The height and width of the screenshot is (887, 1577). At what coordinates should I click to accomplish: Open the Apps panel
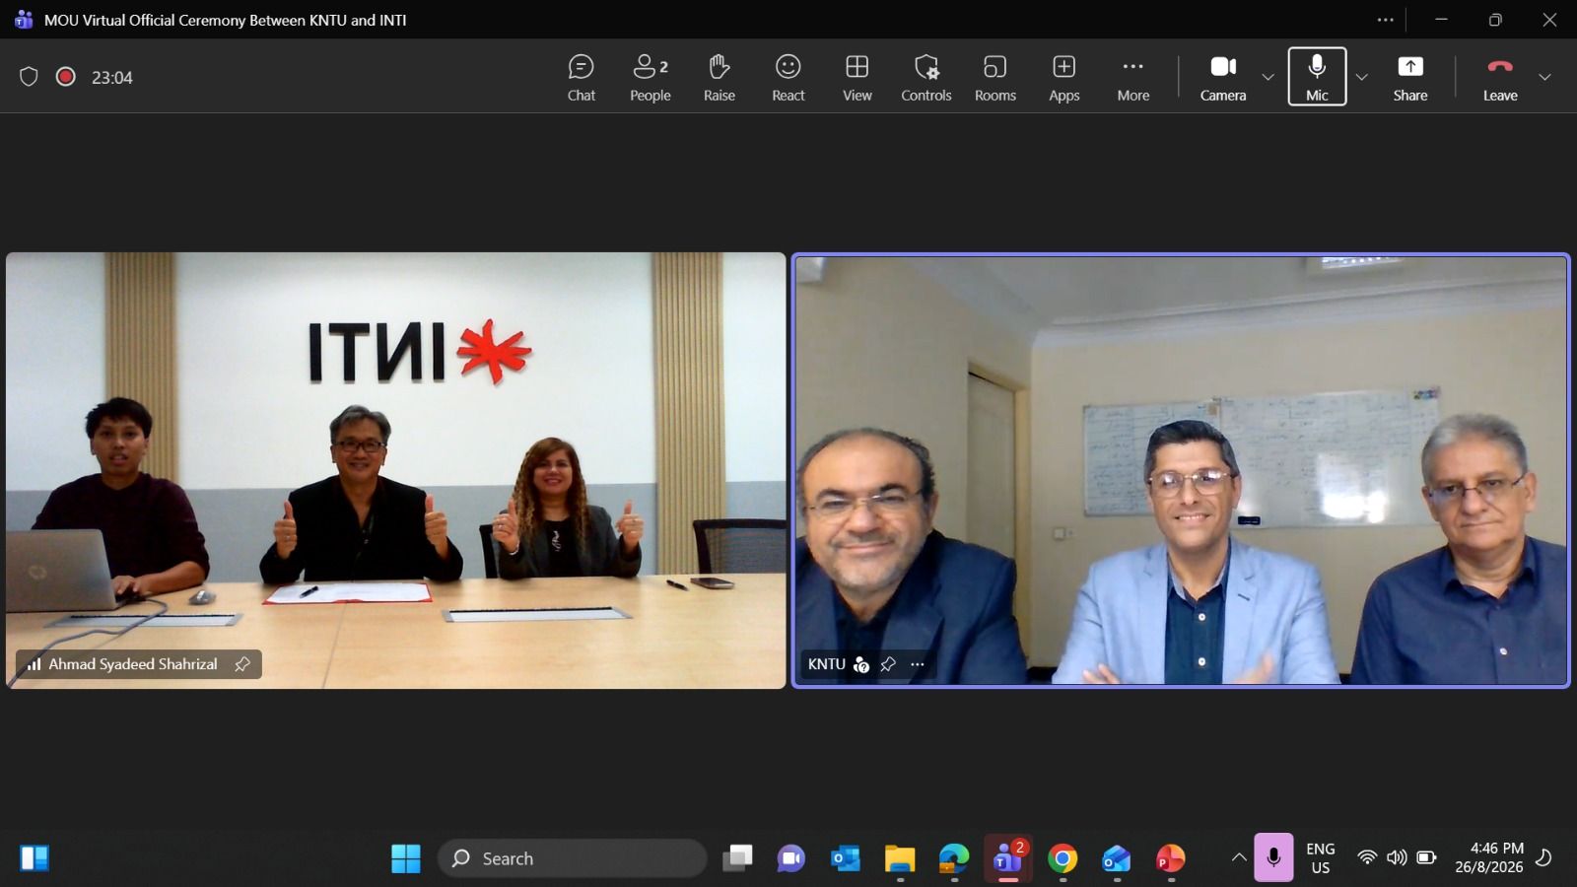point(1064,78)
